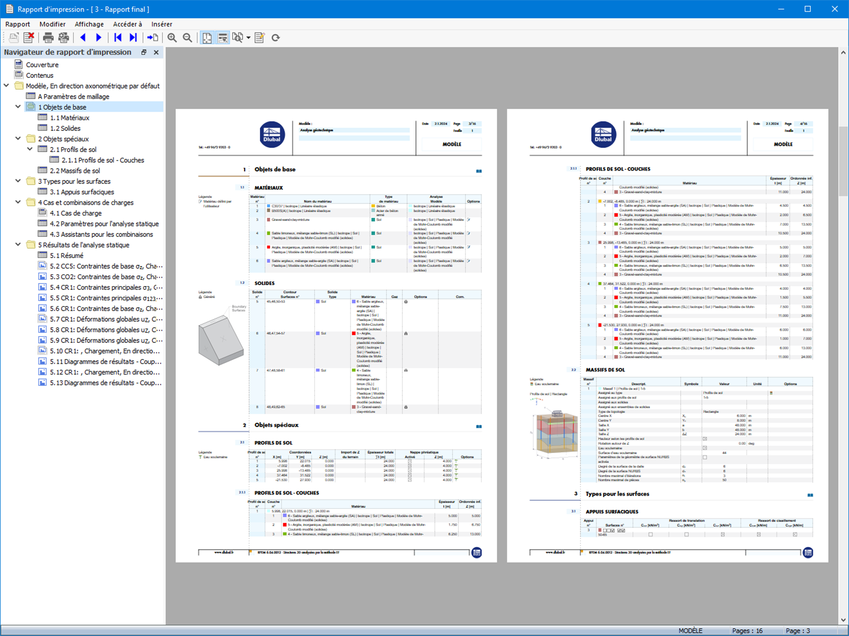This screenshot has width=849, height=636.
Task: Open the Accéder à menu
Action: point(127,24)
